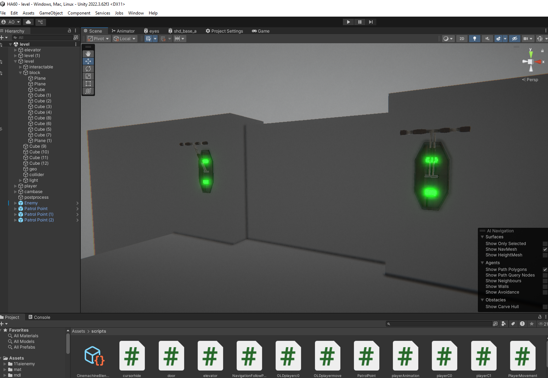The image size is (548, 378).
Task: Select the postprocess object
Action: [36, 197]
